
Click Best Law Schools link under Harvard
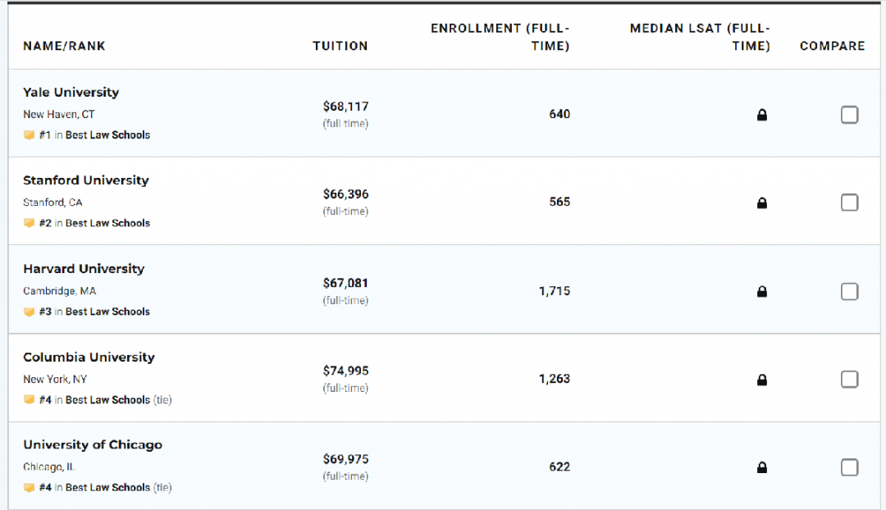pyautogui.click(x=107, y=312)
